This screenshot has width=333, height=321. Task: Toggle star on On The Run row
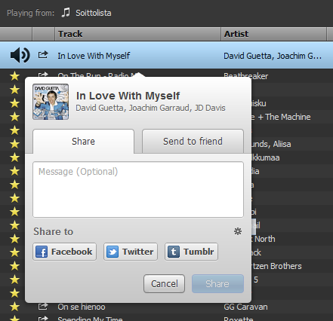click(x=14, y=76)
